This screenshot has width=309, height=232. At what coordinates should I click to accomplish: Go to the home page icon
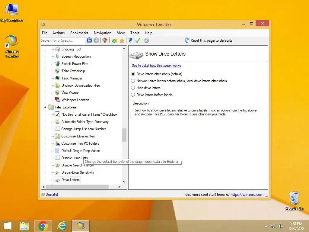pos(105,40)
